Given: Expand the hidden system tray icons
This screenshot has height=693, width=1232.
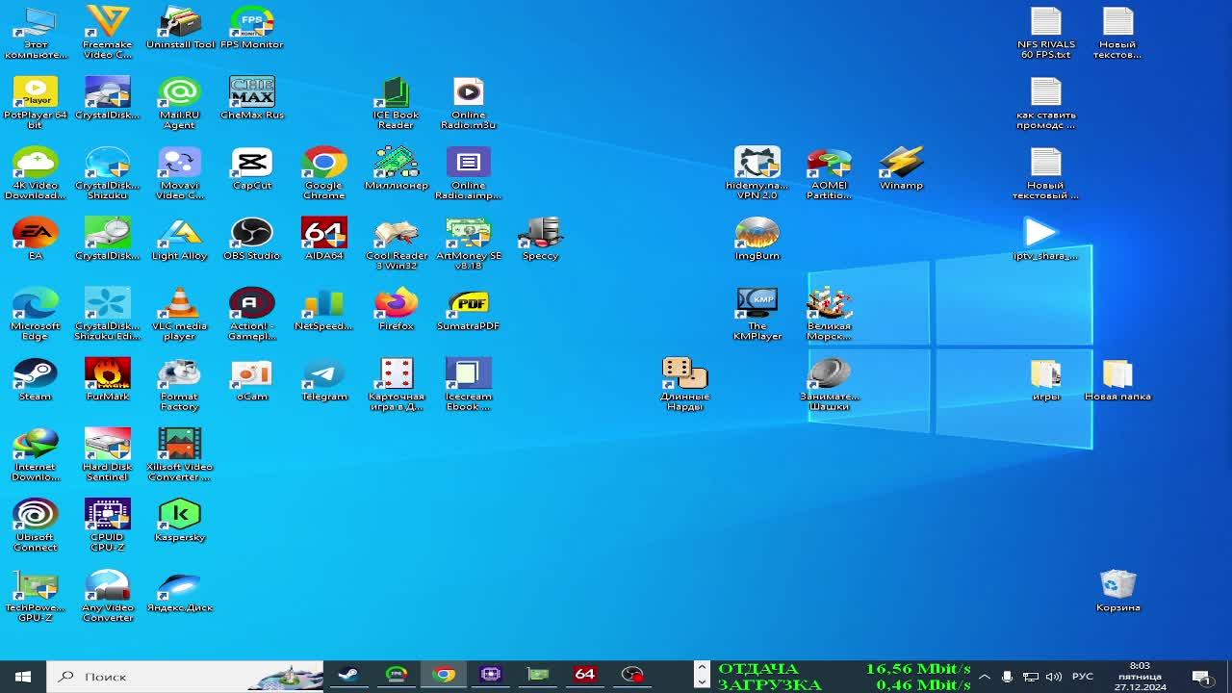Looking at the screenshot, I should coord(984,677).
